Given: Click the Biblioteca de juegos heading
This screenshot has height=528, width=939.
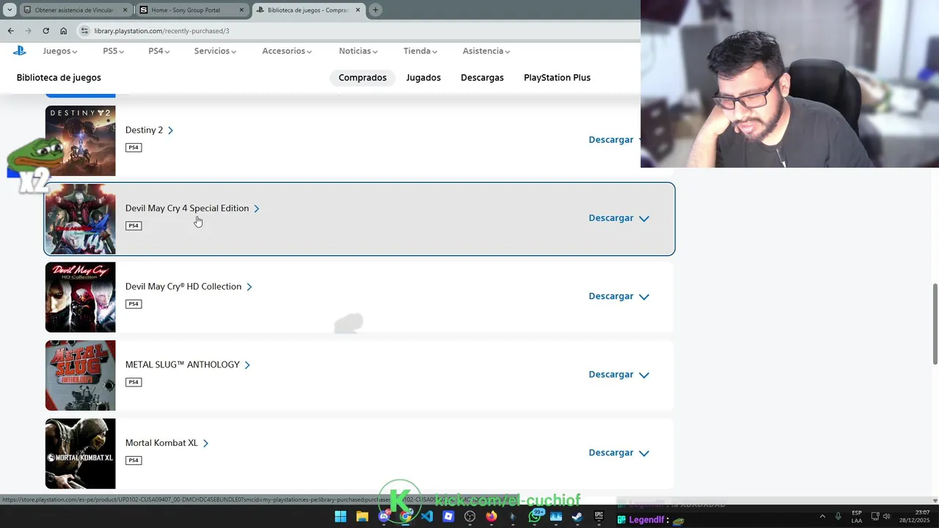Looking at the screenshot, I should coord(59,78).
